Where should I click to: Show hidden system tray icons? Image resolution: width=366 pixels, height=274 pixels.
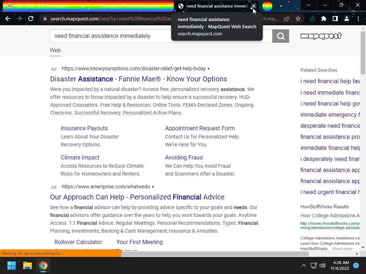coord(304,265)
